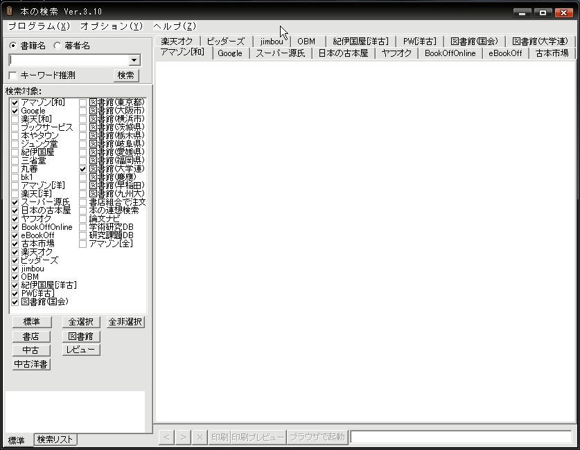
Task: Switch to the ヤフオク tab
Action: [x=396, y=53]
